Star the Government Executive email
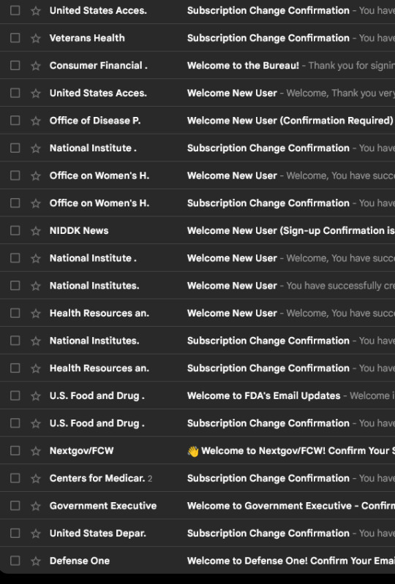The height and width of the screenshot is (584, 395). (36, 507)
